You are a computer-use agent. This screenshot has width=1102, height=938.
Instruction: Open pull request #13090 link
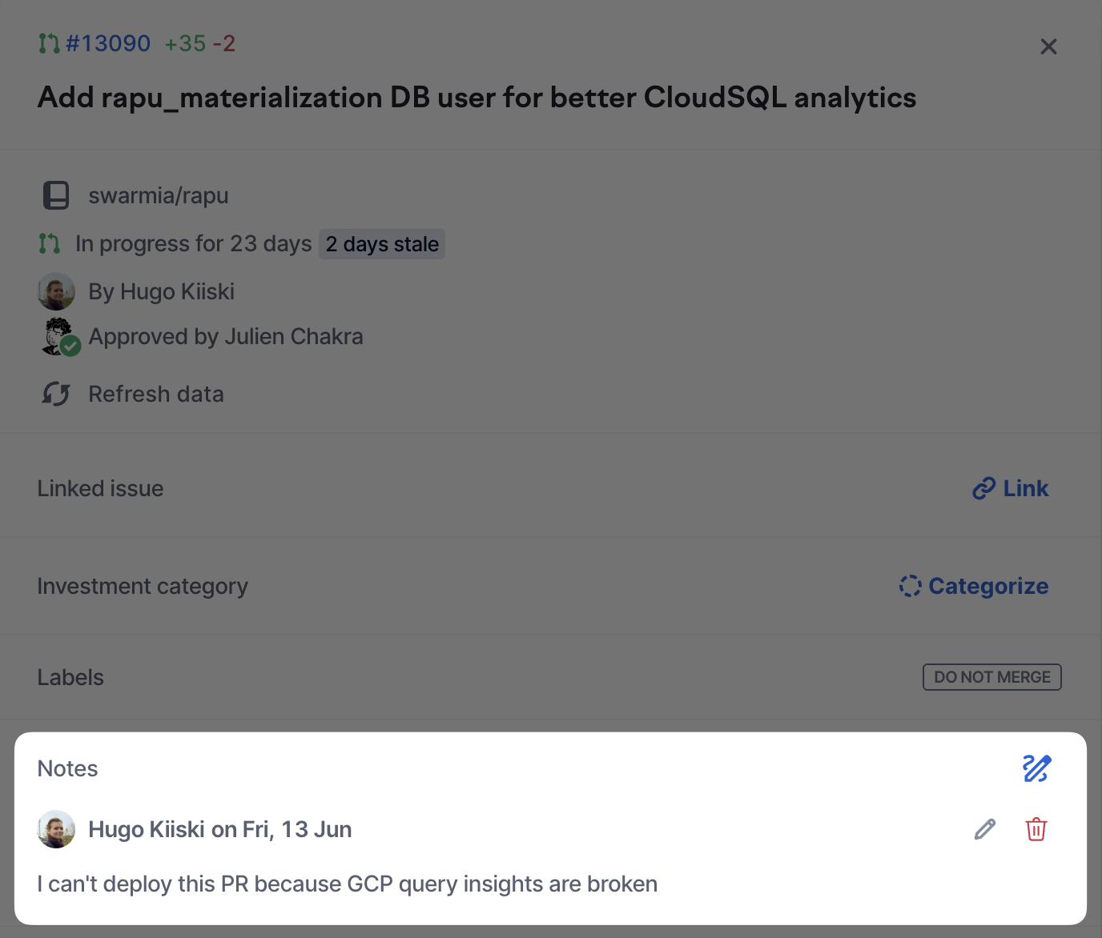(108, 43)
